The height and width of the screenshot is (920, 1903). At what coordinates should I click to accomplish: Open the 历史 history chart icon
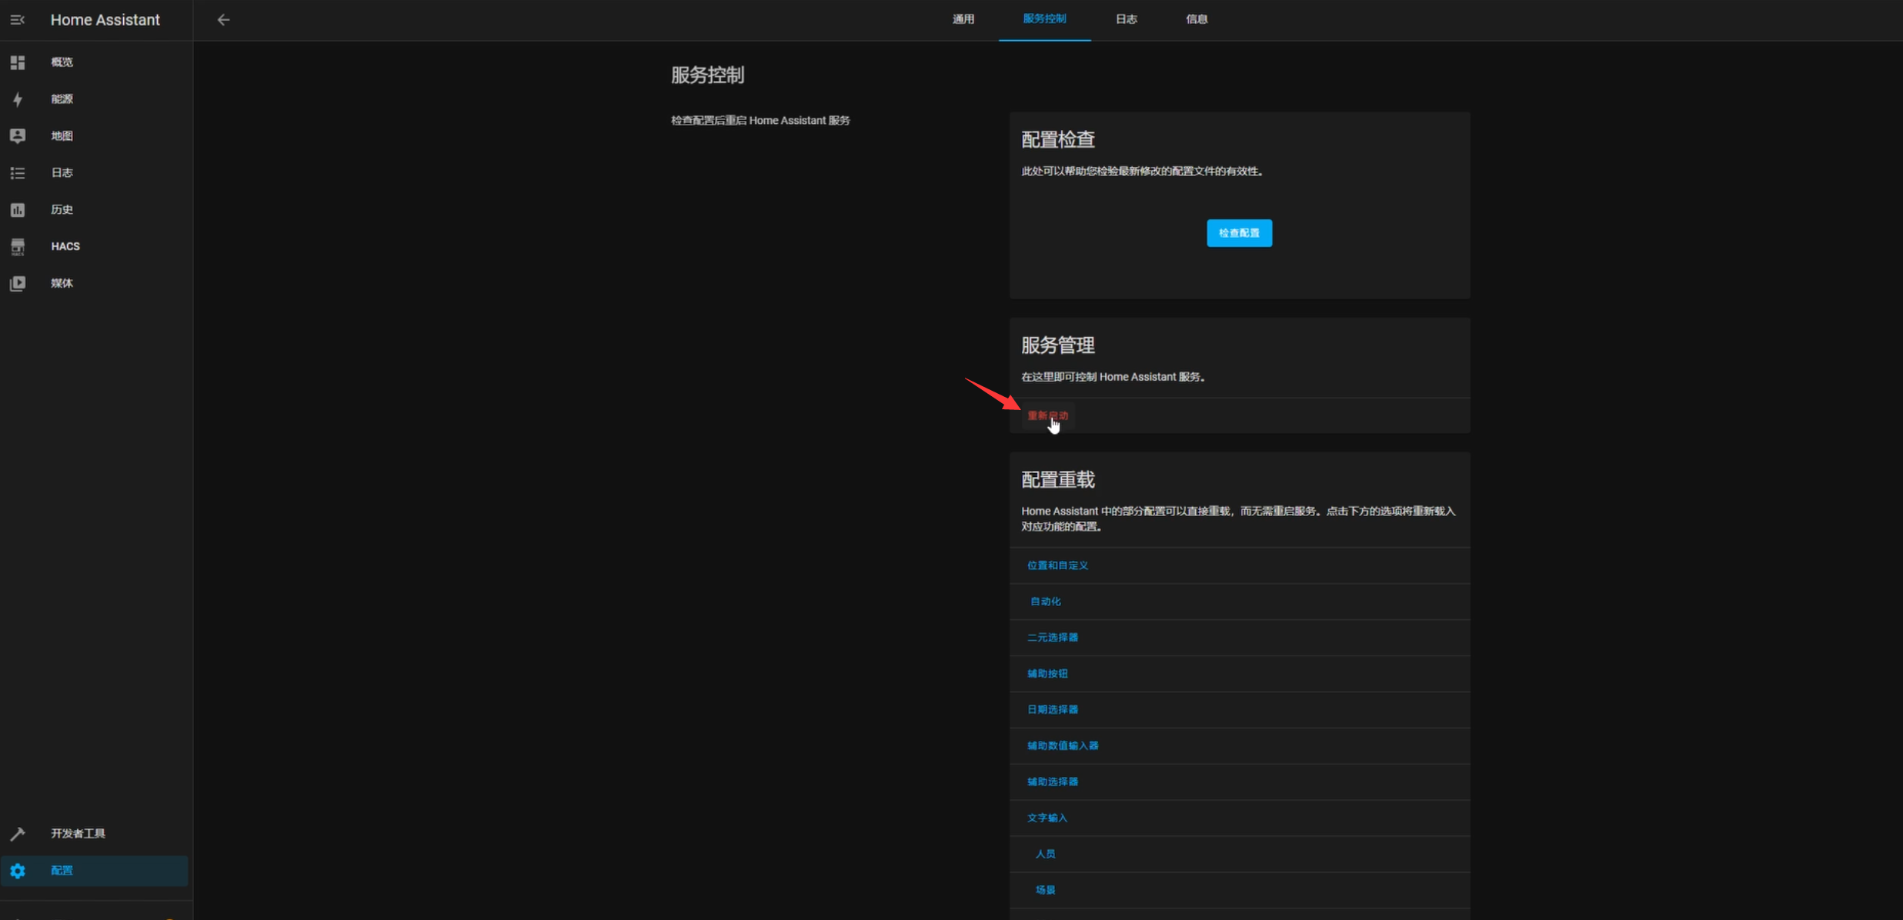(17, 210)
